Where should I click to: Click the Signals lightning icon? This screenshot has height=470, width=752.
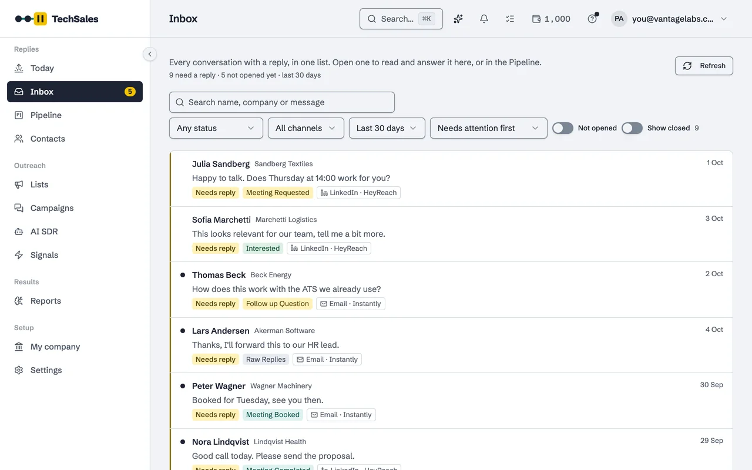pyautogui.click(x=19, y=255)
